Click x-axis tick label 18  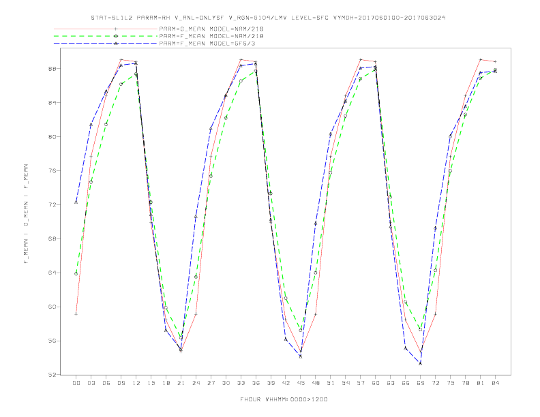tap(166, 383)
